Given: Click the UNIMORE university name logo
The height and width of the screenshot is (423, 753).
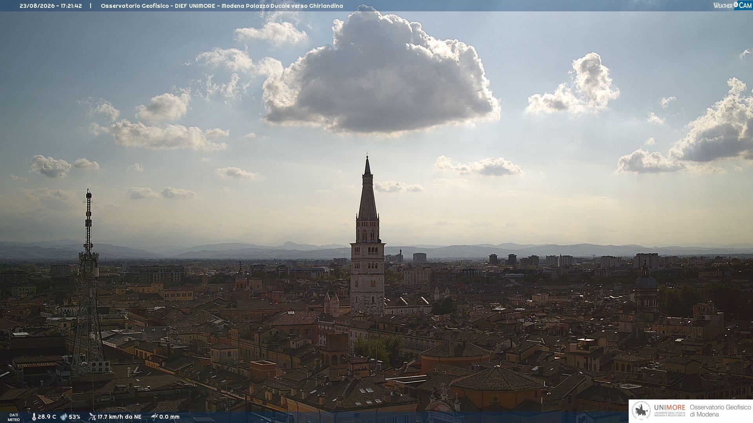Looking at the screenshot, I should click(x=669, y=410).
